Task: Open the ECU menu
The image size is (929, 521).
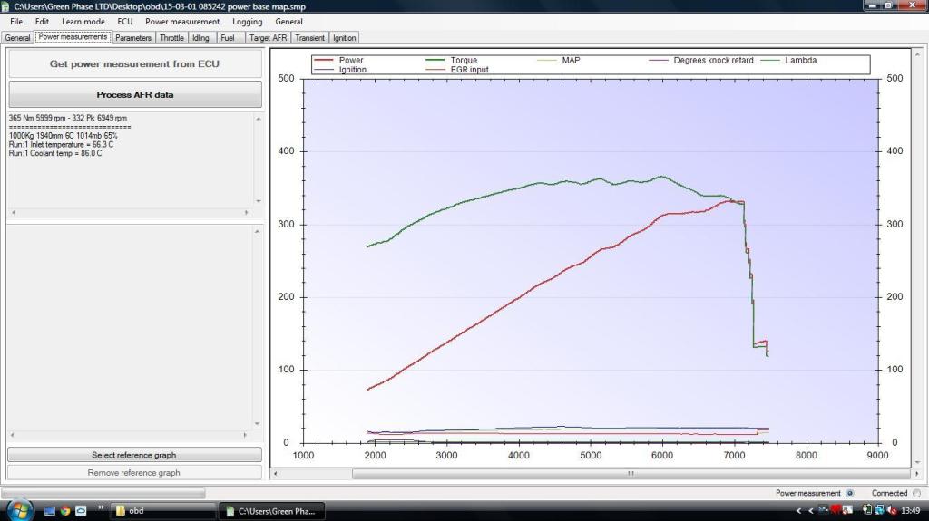Action: (x=124, y=22)
